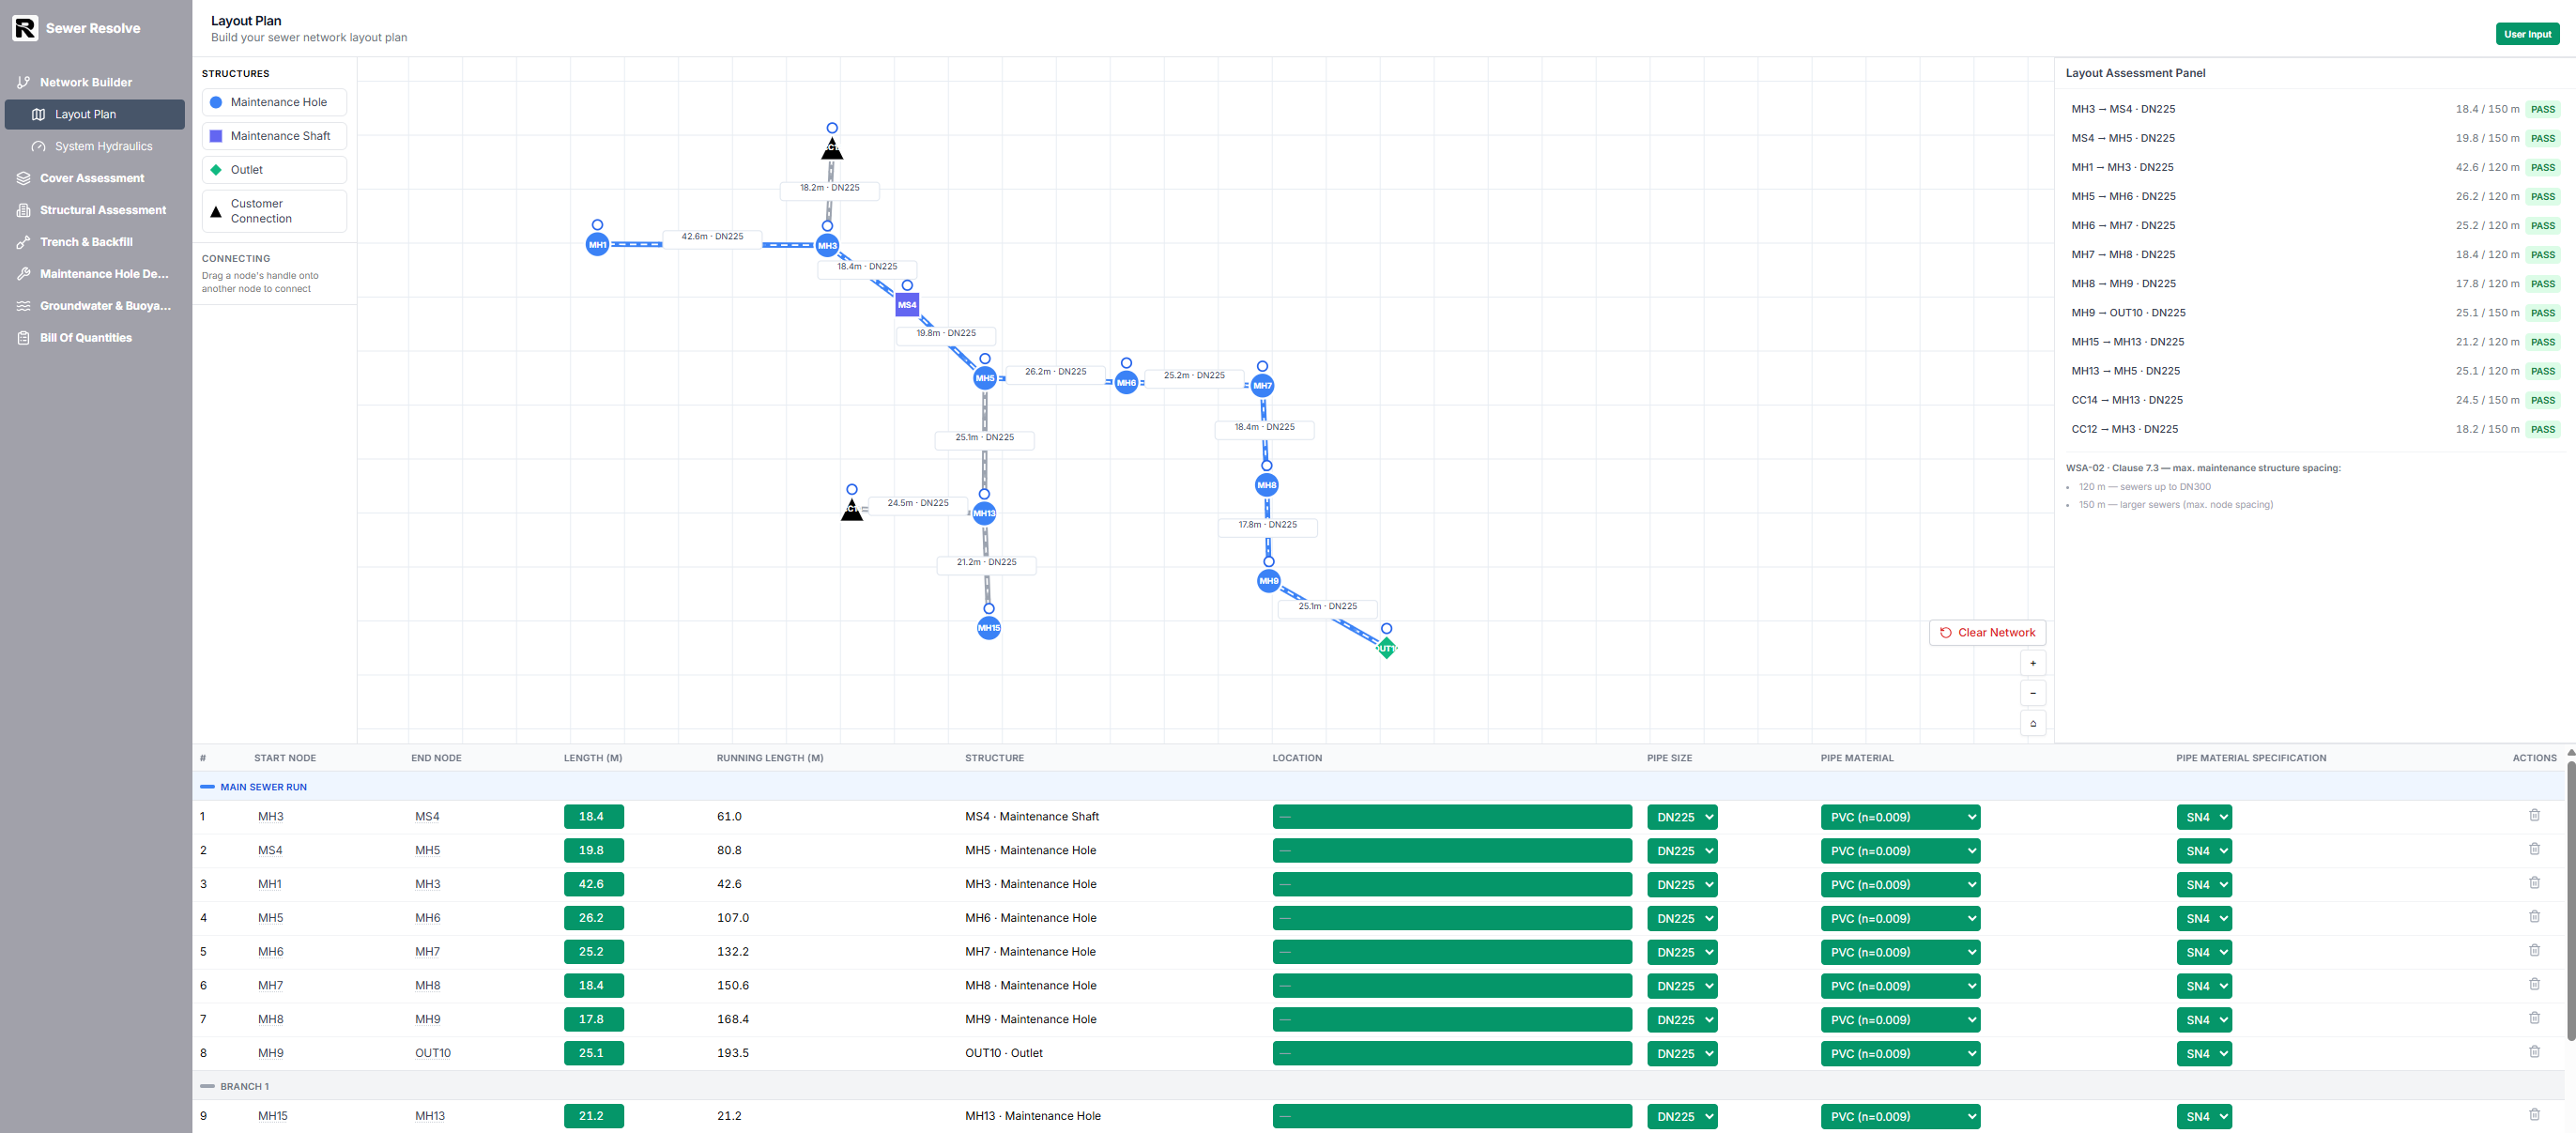The height and width of the screenshot is (1133, 2576).
Task: Open pipe material dropdown for row 9
Action: pos(1900,1116)
